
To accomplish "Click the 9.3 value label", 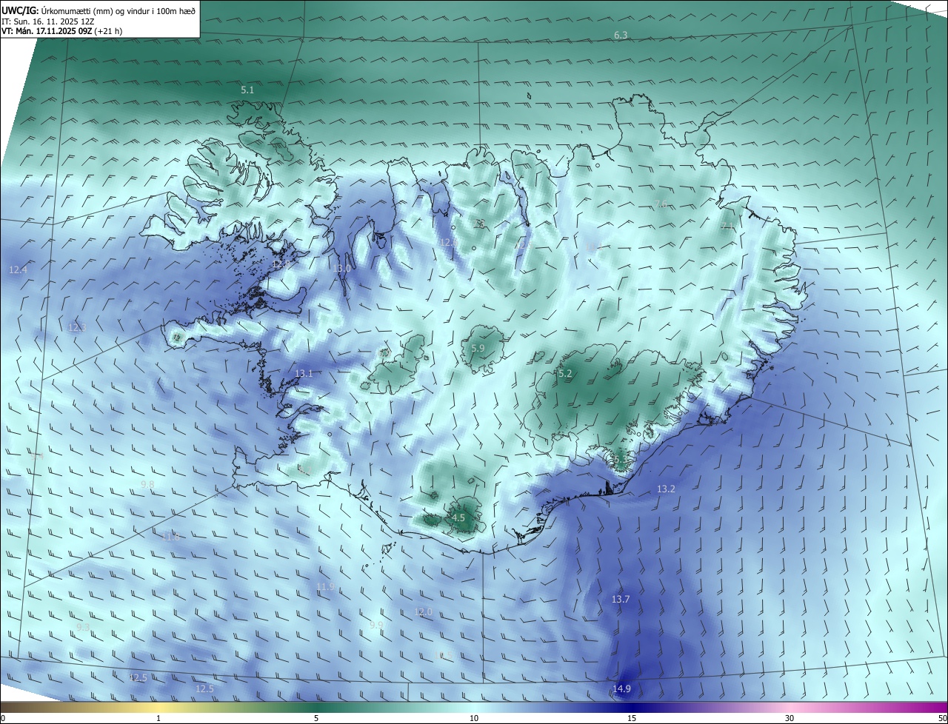I will 83,627.
